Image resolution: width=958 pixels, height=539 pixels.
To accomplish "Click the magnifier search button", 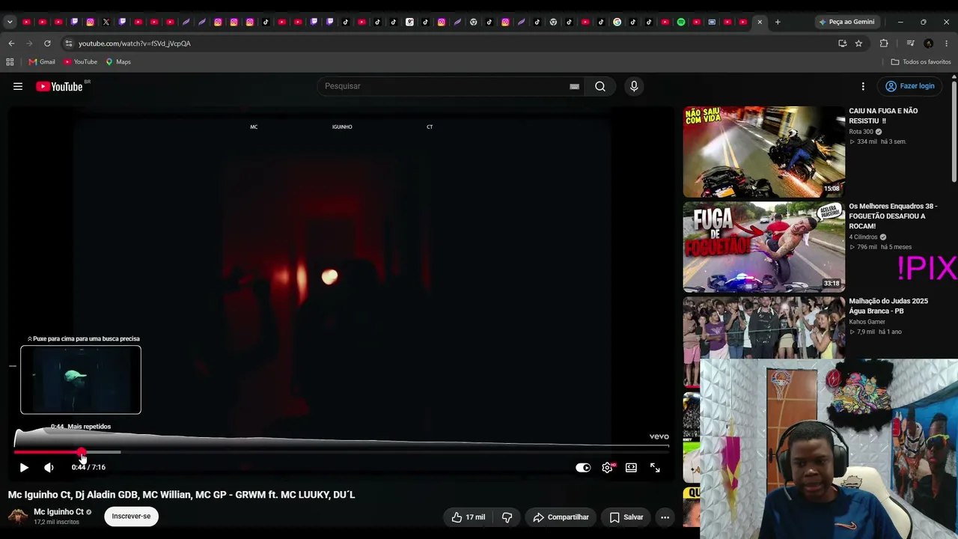I will 600,86.
